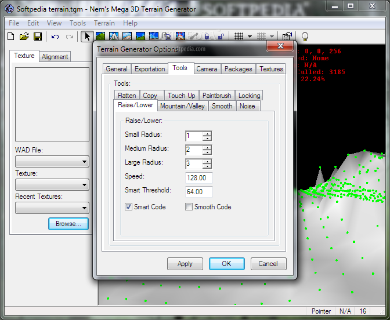The image size is (390, 320).
Task: Decrease the Large Radius spinner value
Action: (x=207, y=166)
